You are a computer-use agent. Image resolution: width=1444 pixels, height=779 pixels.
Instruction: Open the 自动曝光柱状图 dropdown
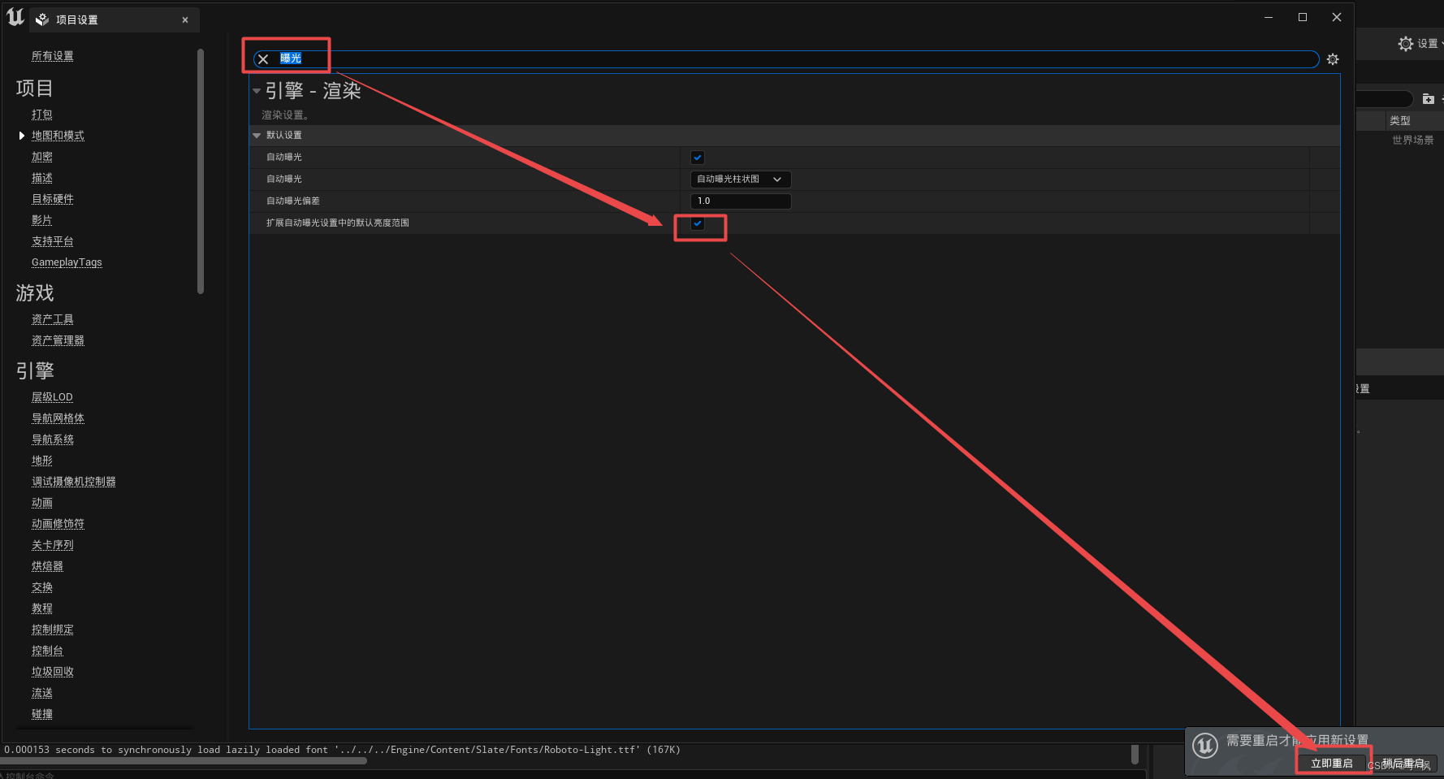[740, 180]
